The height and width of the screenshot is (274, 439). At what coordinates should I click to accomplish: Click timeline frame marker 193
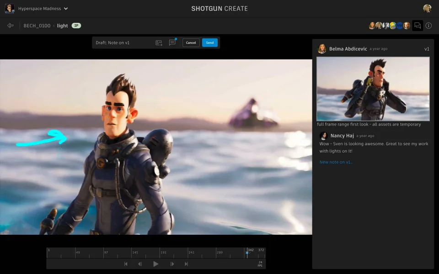[x=163, y=253]
